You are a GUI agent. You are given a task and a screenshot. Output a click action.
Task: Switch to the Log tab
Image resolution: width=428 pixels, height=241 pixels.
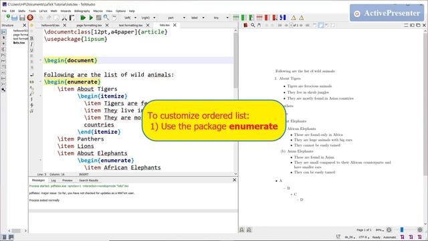click(53, 180)
